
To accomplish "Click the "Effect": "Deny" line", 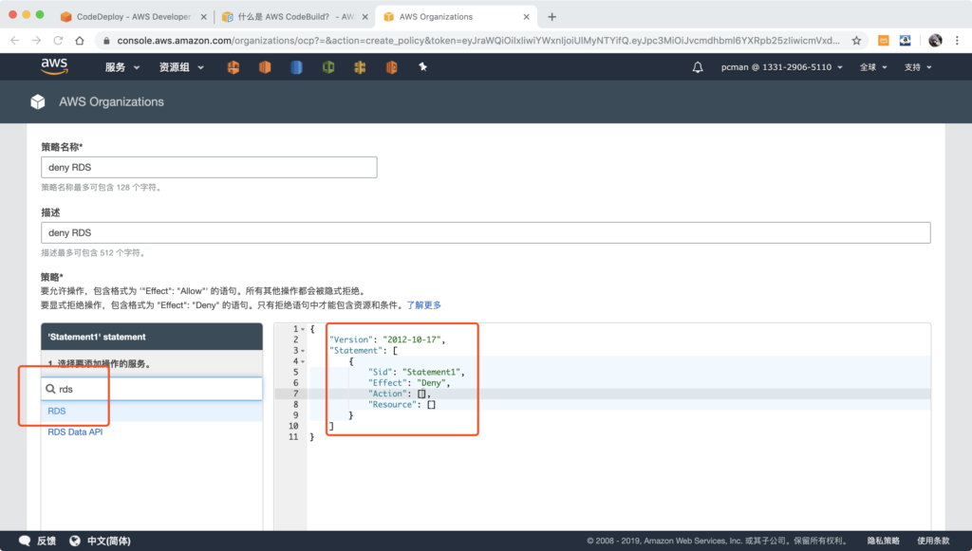I will pyautogui.click(x=409, y=383).
